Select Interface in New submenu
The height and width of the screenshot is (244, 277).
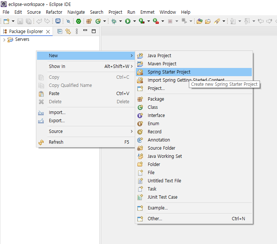pyautogui.click(x=194, y=116)
